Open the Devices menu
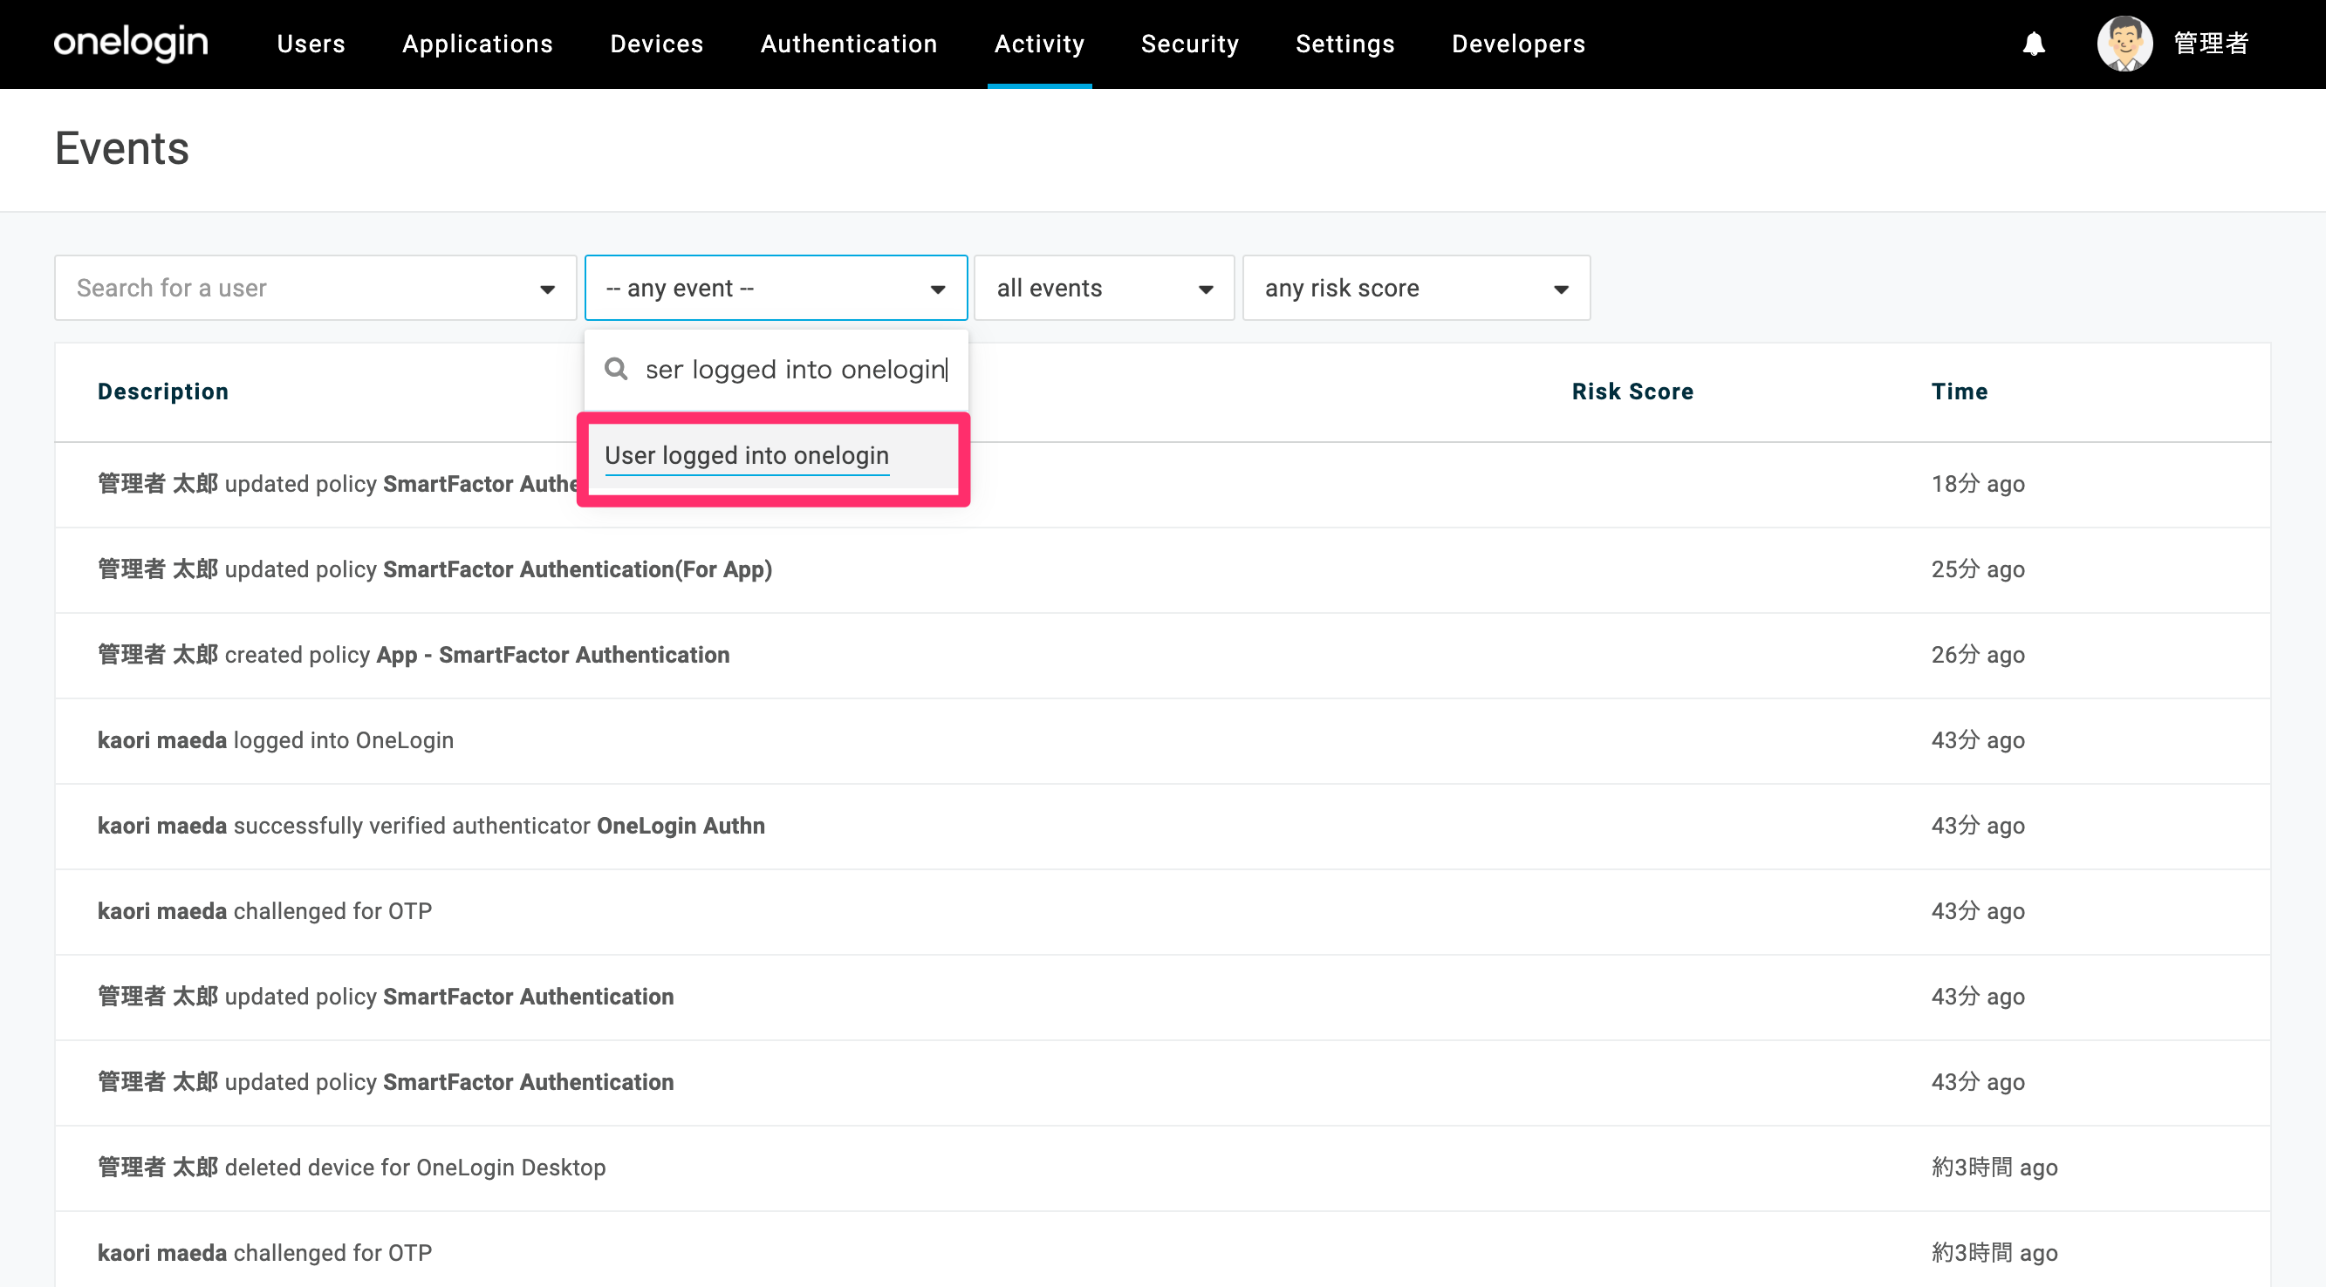The image size is (2326, 1287). (x=656, y=44)
